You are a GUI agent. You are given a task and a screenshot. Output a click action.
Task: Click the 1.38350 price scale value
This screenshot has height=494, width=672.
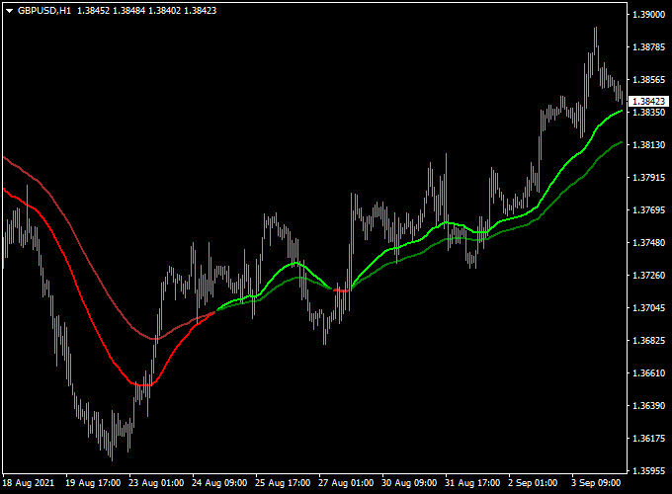point(649,113)
